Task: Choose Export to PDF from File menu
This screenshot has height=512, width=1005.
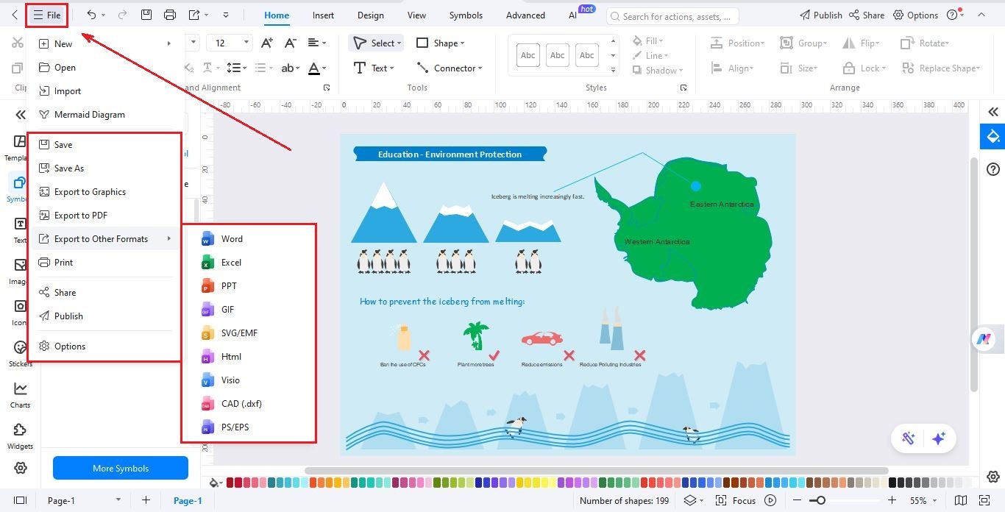Action: click(82, 215)
